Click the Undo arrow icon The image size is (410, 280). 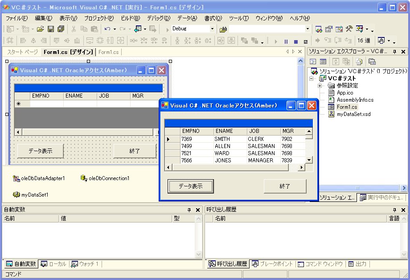(107, 29)
